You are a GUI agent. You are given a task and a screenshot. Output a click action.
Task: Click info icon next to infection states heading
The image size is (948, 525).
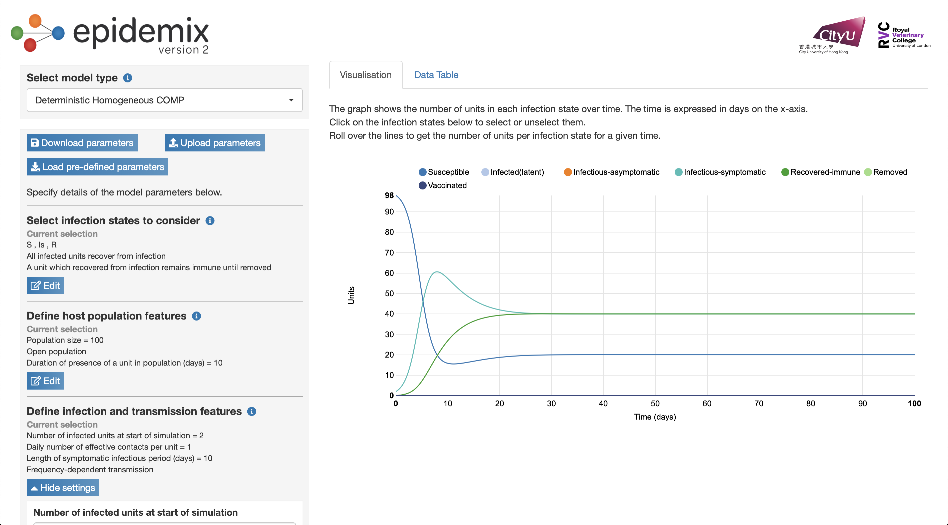point(210,220)
